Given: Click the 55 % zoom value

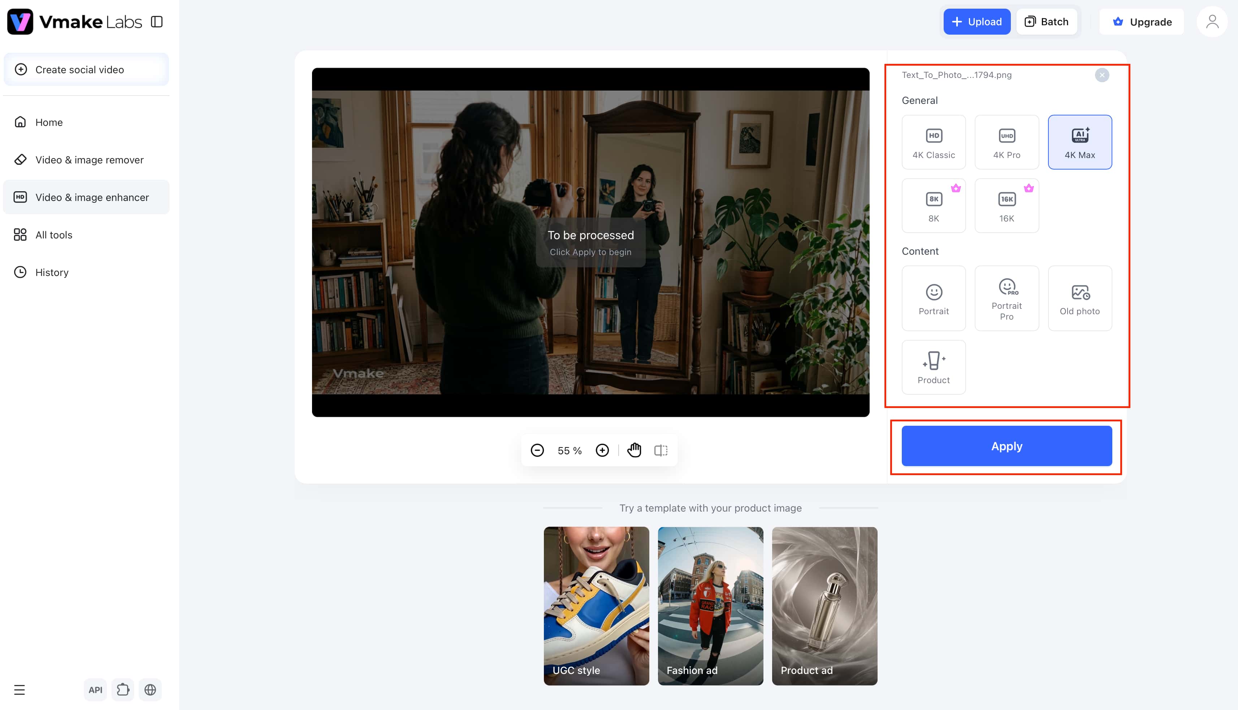Looking at the screenshot, I should 570,451.
